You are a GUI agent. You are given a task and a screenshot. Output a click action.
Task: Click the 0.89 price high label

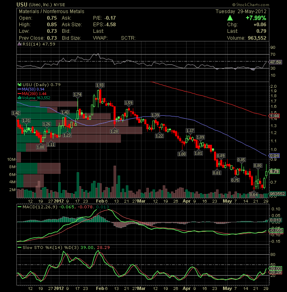point(221,156)
